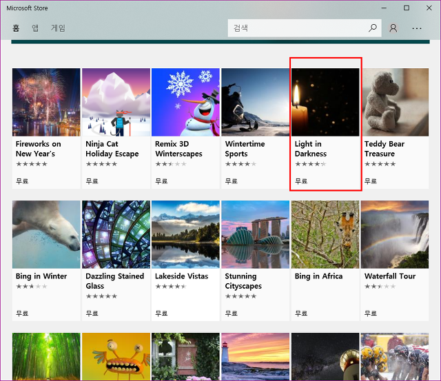Open Dazzling Stained Glass thumbnail
This screenshot has width=441, height=381.
pos(116,234)
